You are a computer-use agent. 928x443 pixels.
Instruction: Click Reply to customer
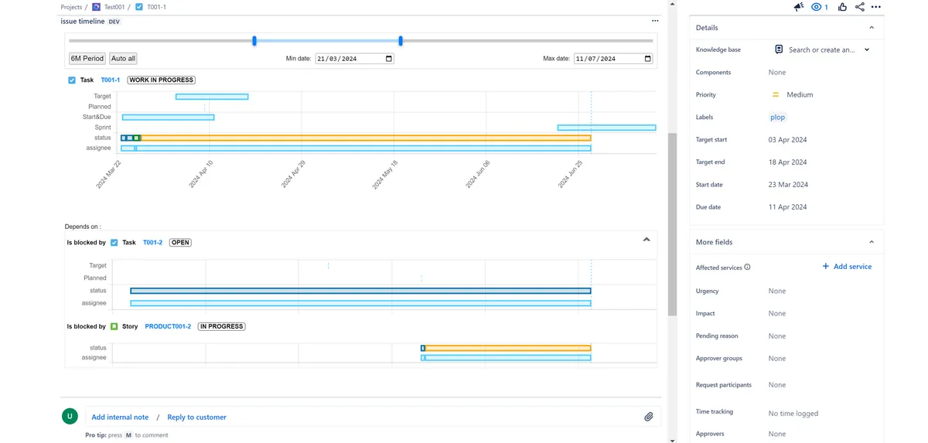tap(196, 417)
